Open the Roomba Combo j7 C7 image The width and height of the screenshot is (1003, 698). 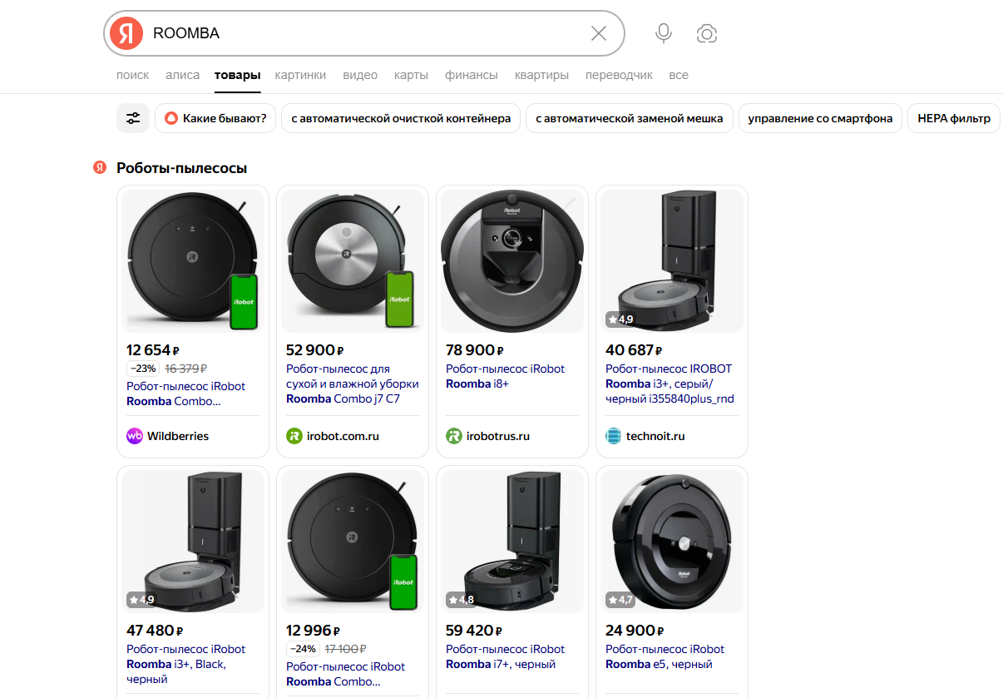pos(353,261)
